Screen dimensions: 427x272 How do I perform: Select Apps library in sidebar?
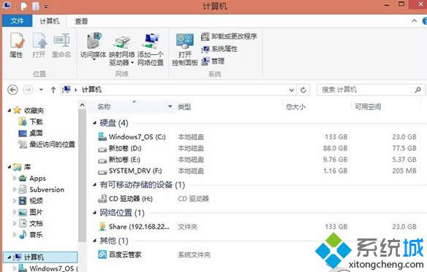[x=32, y=179]
